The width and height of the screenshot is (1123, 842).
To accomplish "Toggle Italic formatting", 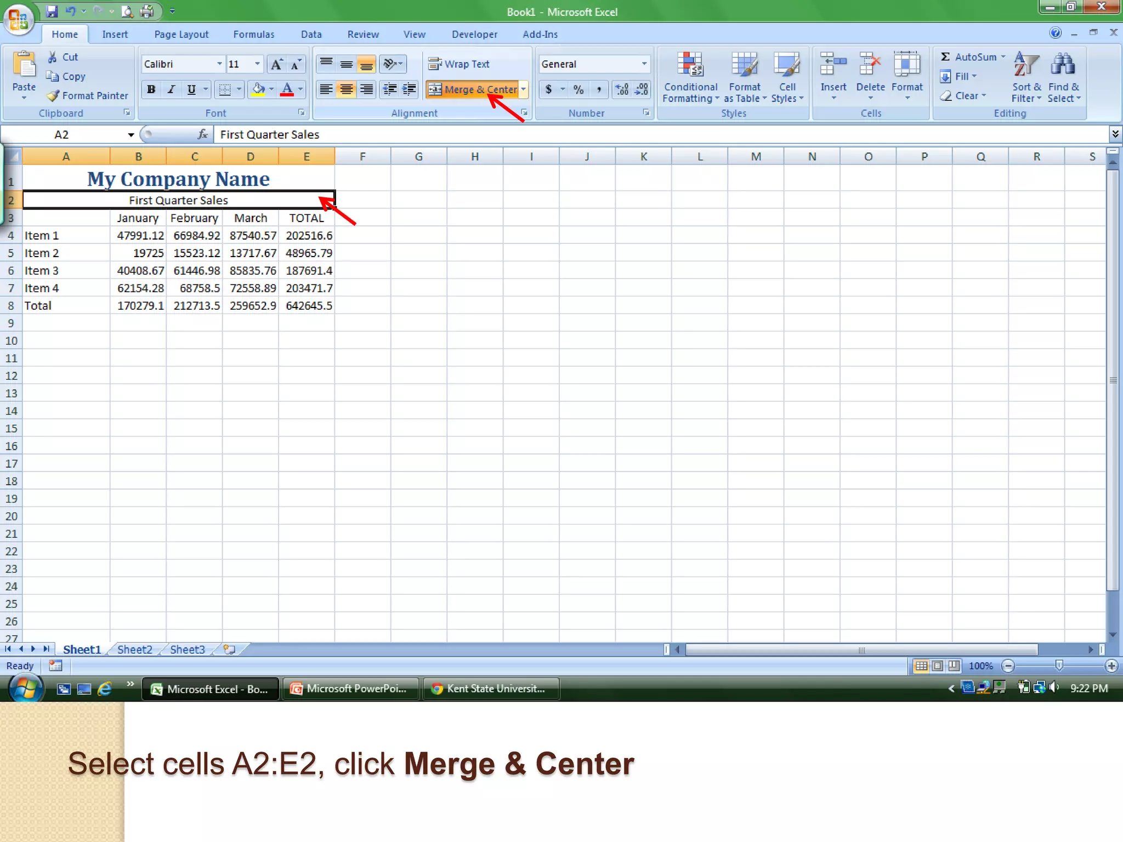I will pyautogui.click(x=171, y=89).
